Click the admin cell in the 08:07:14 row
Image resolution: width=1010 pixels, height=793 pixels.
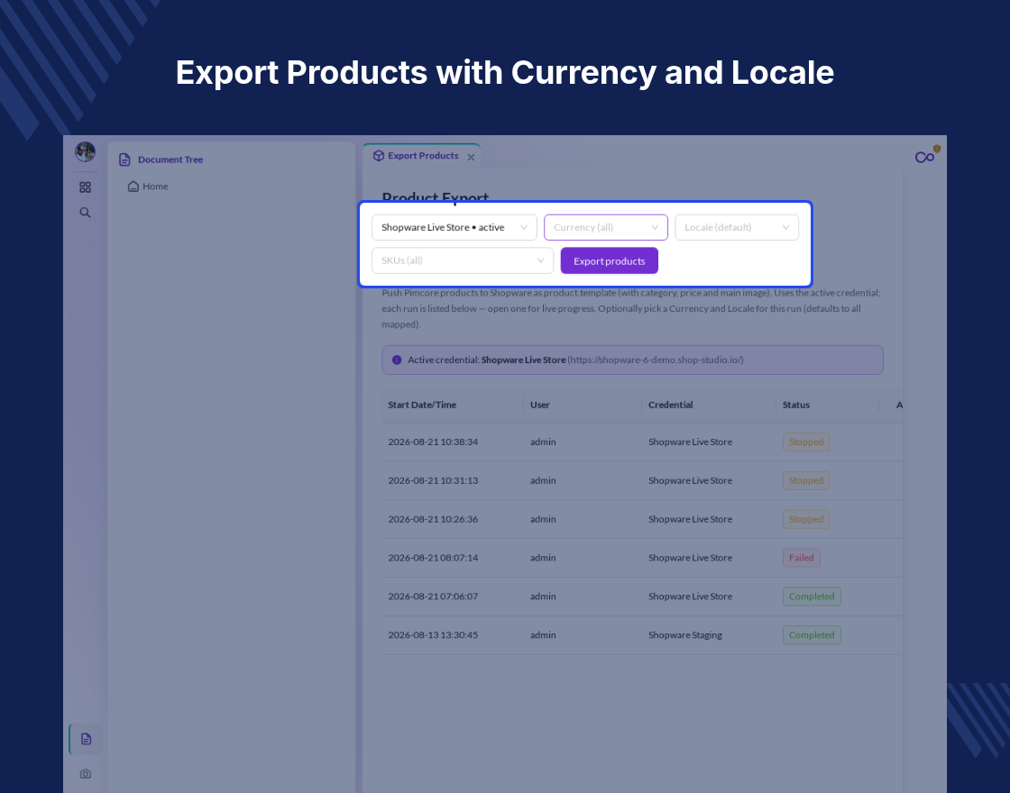(543, 558)
